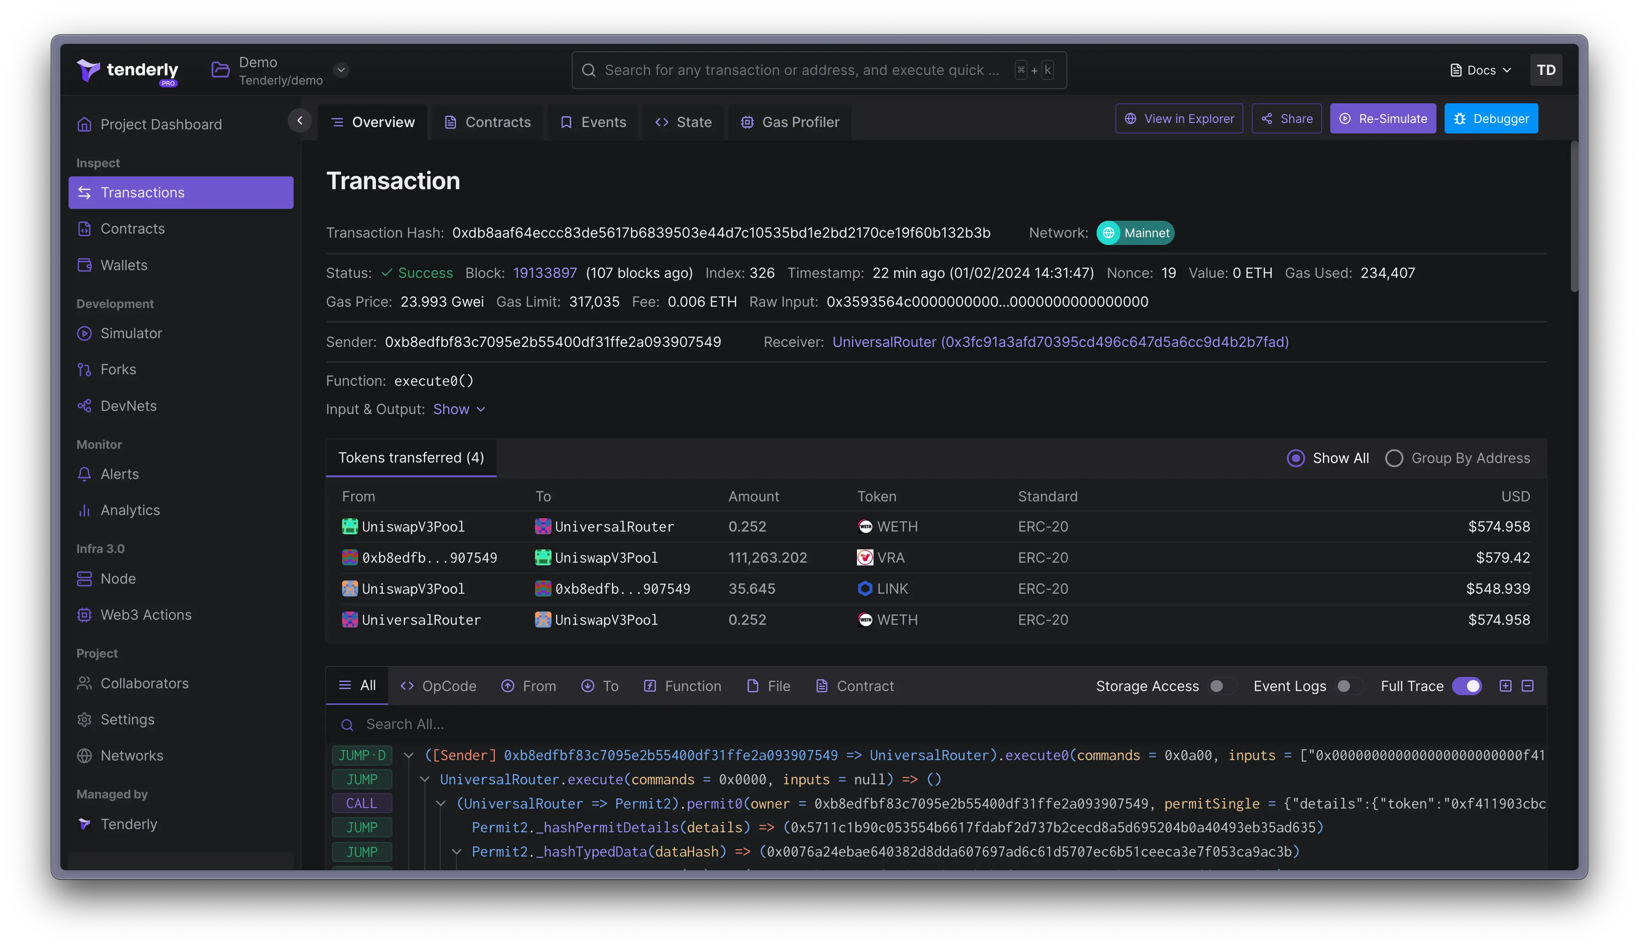Expand all trace rows with plus icon
The image size is (1639, 947).
(x=1505, y=686)
